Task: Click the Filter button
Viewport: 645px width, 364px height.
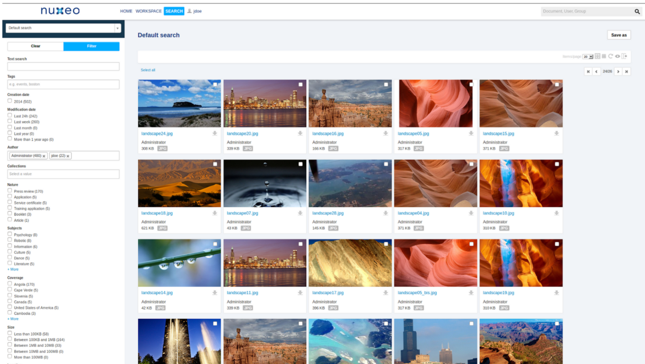Action: pos(92,46)
